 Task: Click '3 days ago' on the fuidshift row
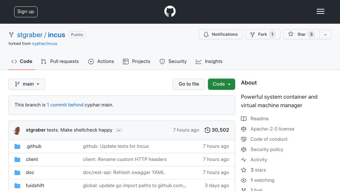pos(217,185)
